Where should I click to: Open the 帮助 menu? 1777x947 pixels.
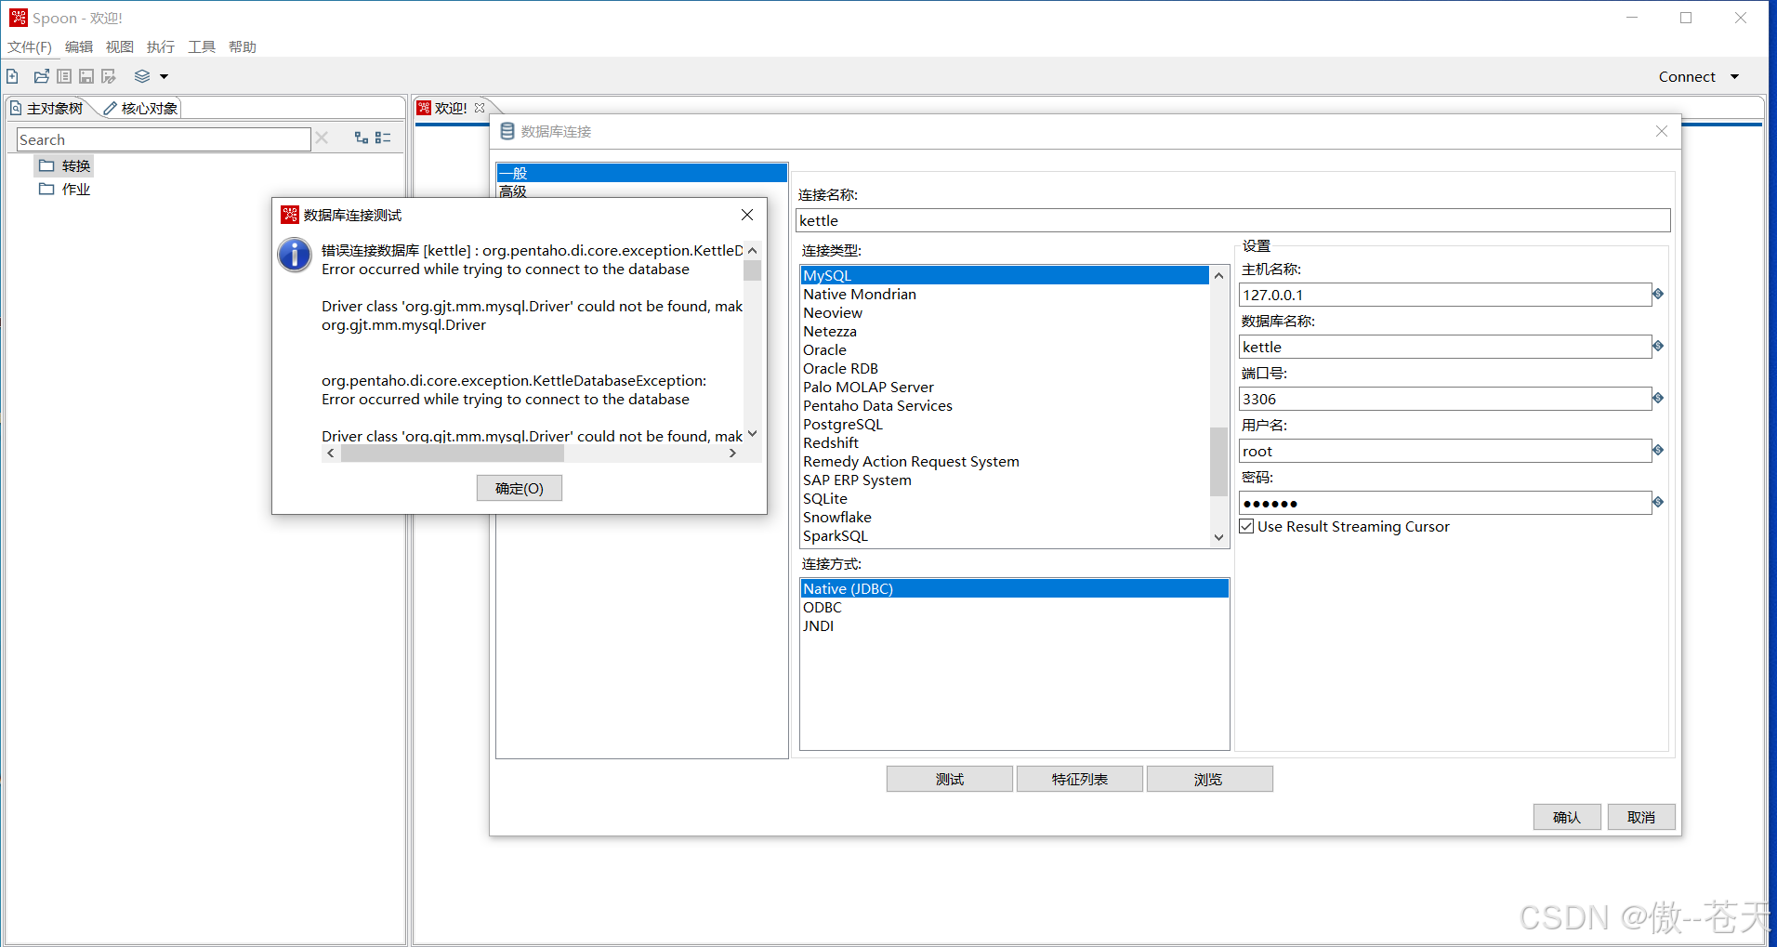pyautogui.click(x=243, y=46)
